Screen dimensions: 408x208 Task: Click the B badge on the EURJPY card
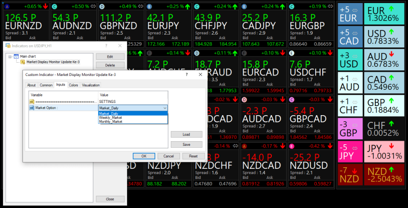pyautogui.click(x=149, y=6)
